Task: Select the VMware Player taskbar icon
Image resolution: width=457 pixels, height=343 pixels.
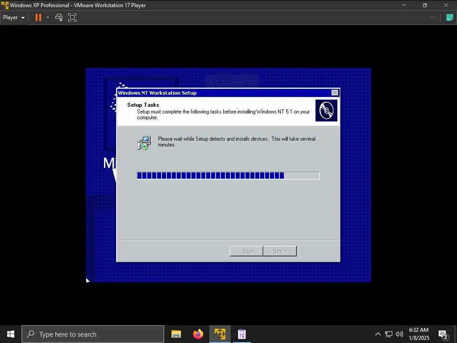Action: pos(220,334)
